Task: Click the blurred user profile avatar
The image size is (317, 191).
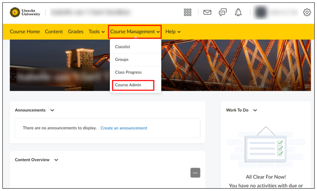Action: tap(261, 12)
